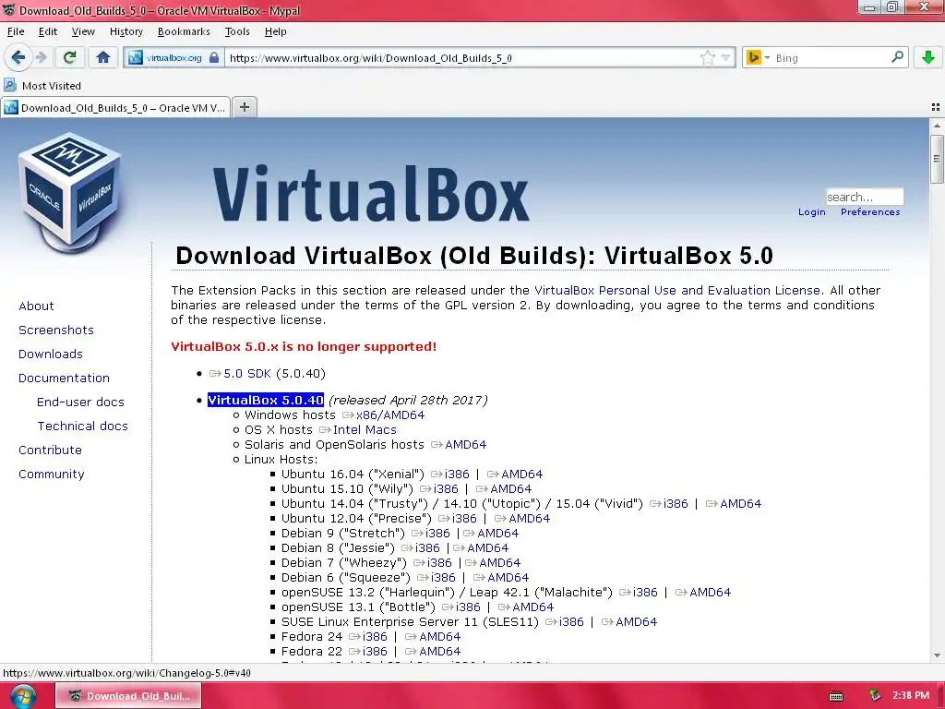Open the Tools menu
Image resolution: width=945 pixels, height=709 pixels.
click(x=237, y=31)
